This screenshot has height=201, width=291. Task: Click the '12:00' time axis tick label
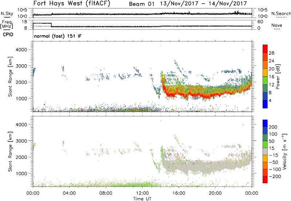142,193
